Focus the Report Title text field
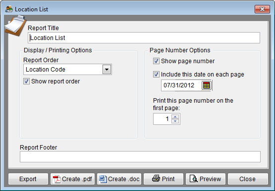The width and height of the screenshot is (275, 191). pyautogui.click(x=144, y=38)
